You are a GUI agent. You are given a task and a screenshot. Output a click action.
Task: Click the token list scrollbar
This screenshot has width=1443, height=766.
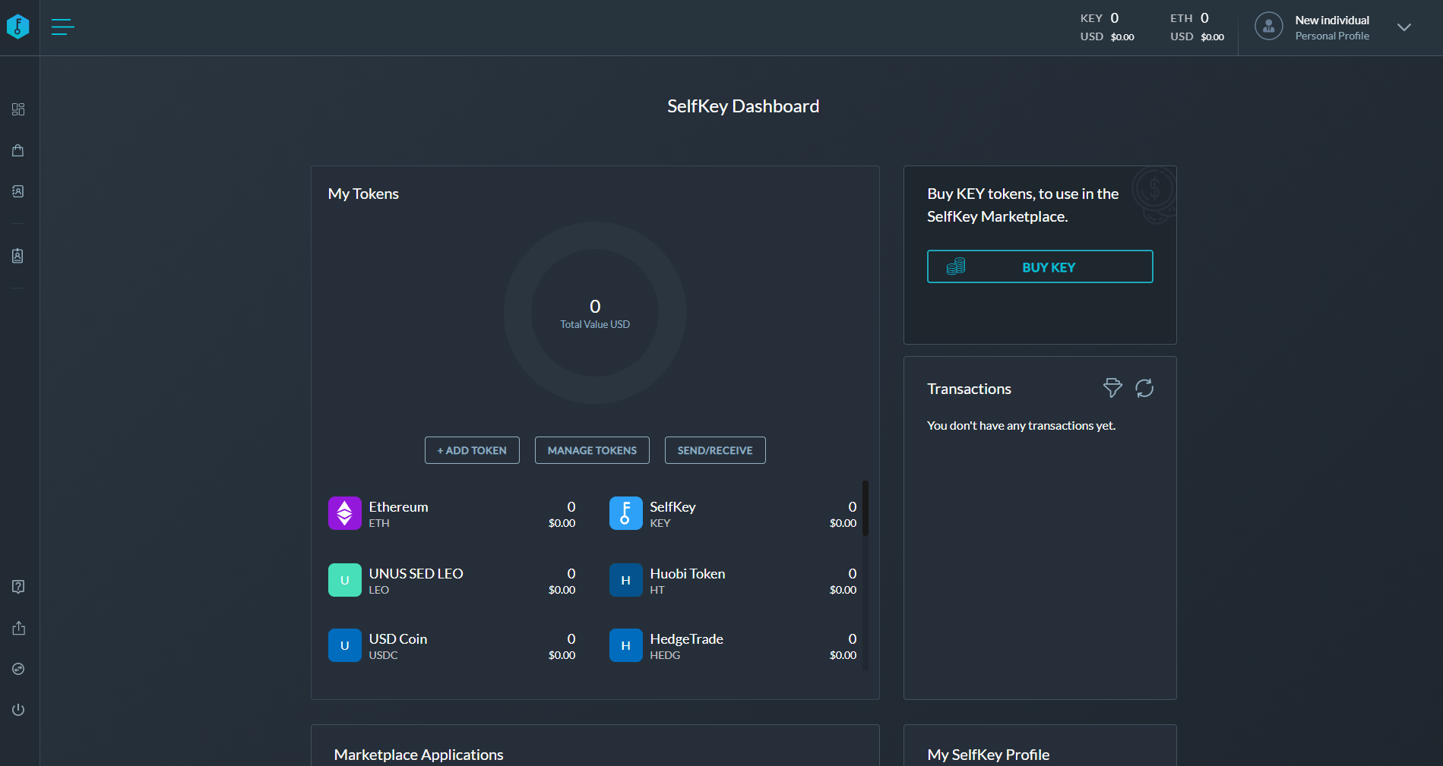865,508
